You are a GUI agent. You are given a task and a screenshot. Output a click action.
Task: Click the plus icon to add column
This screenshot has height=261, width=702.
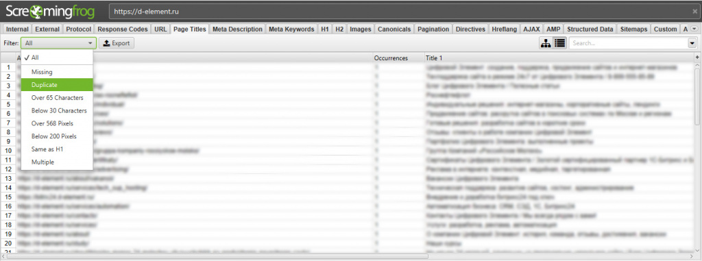(697, 58)
